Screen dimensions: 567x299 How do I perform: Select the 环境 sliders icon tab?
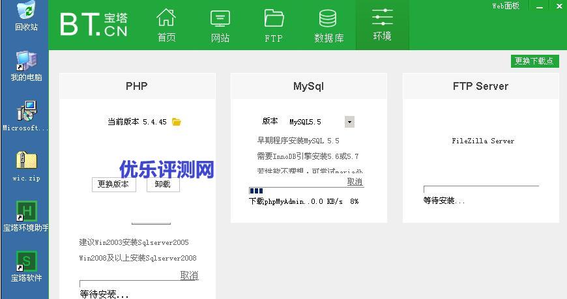click(x=382, y=25)
